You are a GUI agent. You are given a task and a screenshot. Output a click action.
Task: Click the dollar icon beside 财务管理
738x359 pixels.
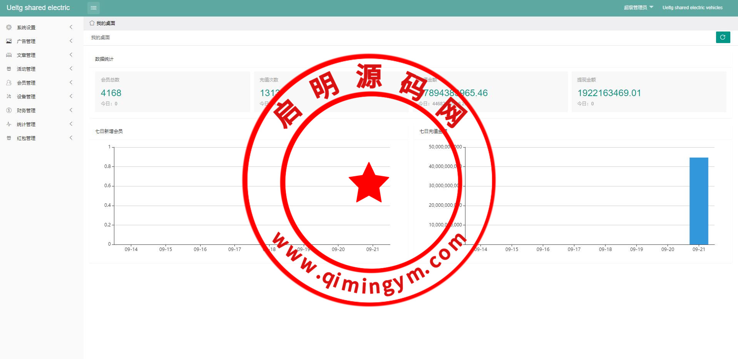point(9,110)
